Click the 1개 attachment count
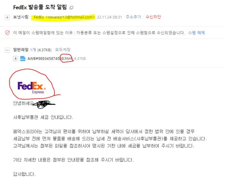Screen dimensions: 225x185 coord(33,50)
